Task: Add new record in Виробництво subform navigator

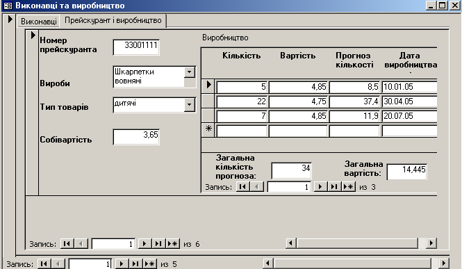Action: [348, 187]
